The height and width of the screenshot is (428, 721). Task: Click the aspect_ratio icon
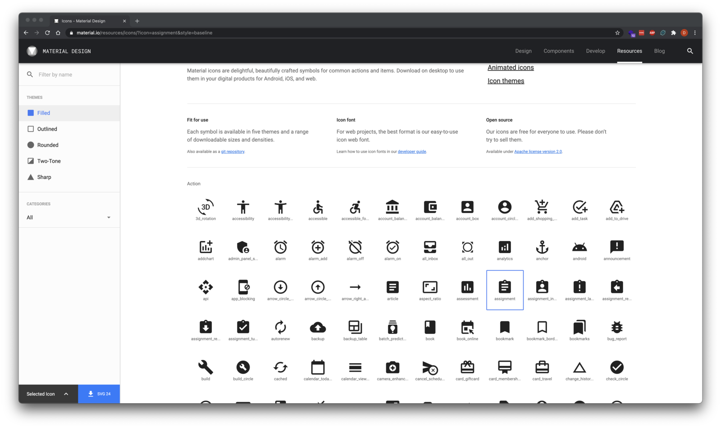point(430,287)
